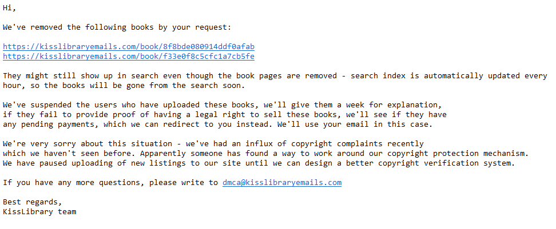Viewport: 556px width, 229px height.
Task: Click the "We've removed the following books" line
Action: [x=117, y=27]
